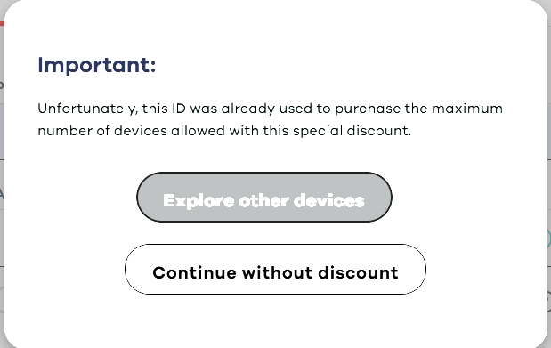Click the word 'Unfortunately' in the message
The image size is (551, 348).
tap(87, 109)
